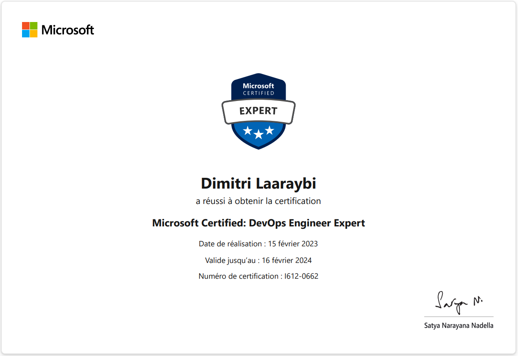Image resolution: width=518 pixels, height=356 pixels.
Task: Click the green square in Microsoft logo
Action: 34,26
